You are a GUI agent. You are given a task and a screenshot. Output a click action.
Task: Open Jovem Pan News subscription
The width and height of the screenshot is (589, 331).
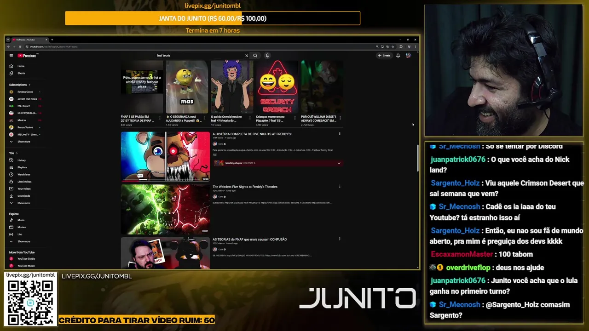25,99
